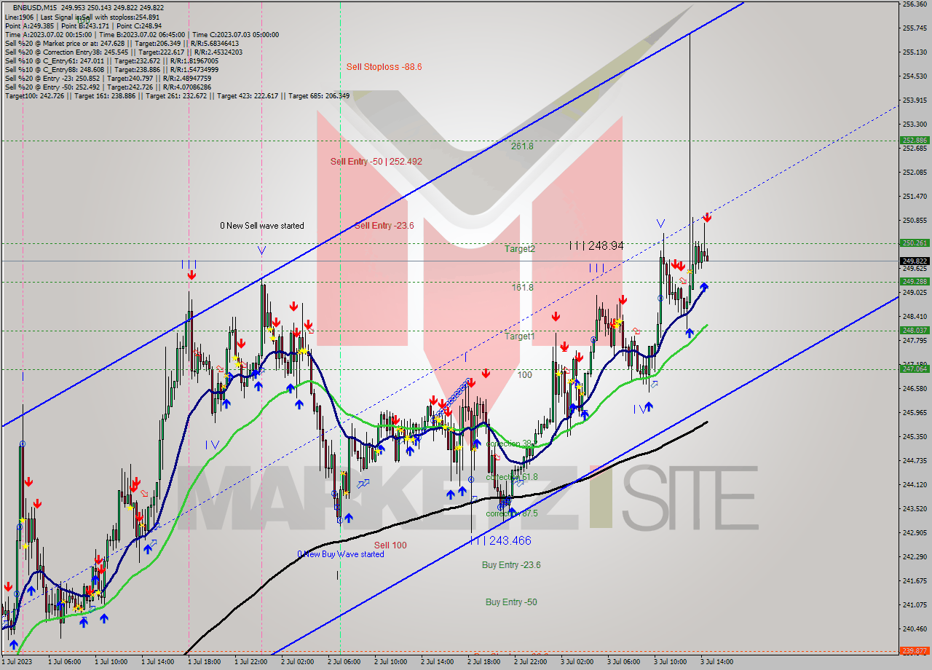This screenshot has height=670, width=932.
Task: Click the 242.290 value on price axis
Action: tap(915, 557)
